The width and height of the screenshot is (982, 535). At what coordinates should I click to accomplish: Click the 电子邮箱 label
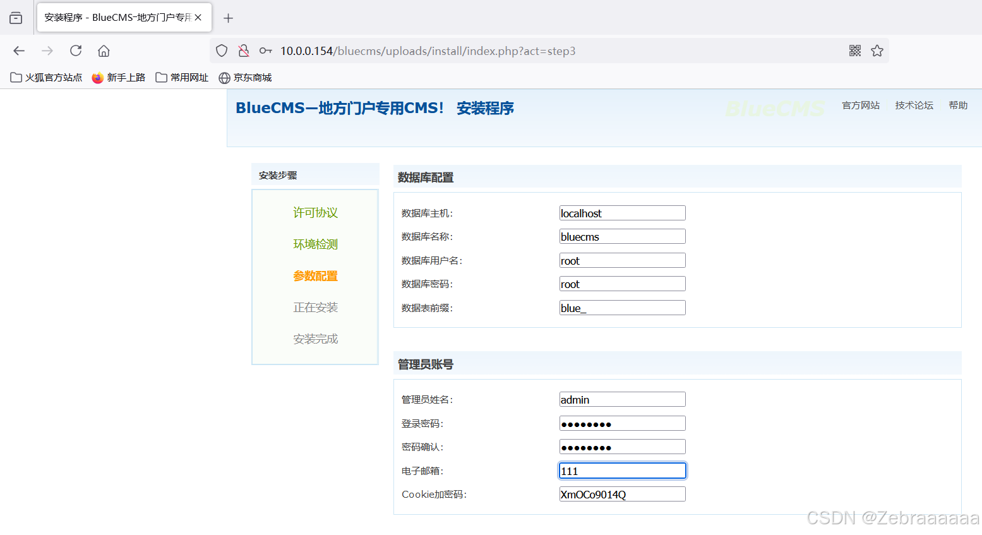pyautogui.click(x=422, y=471)
